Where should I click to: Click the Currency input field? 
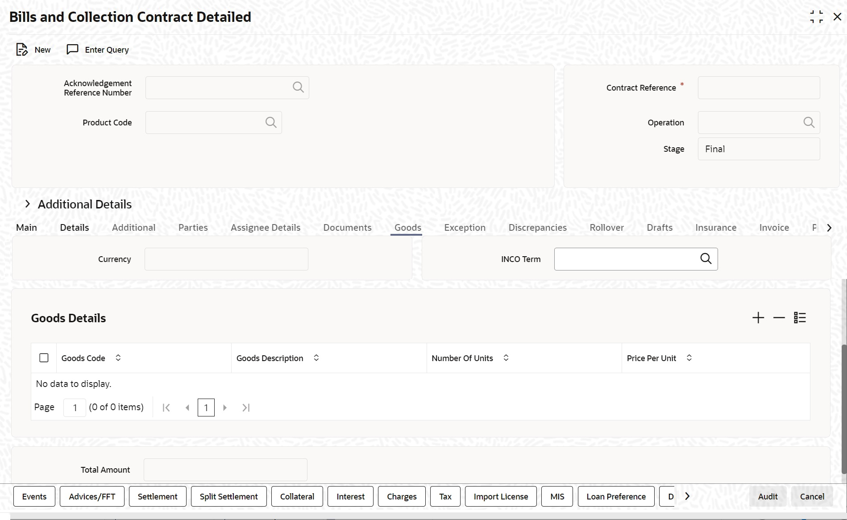[226, 259]
